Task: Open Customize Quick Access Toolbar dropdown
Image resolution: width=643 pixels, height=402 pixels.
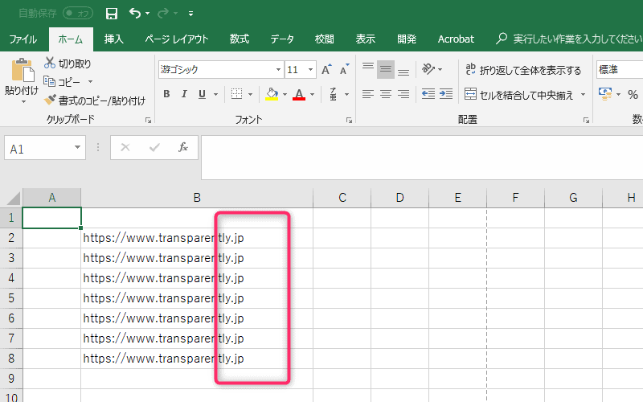Action: 190,14
